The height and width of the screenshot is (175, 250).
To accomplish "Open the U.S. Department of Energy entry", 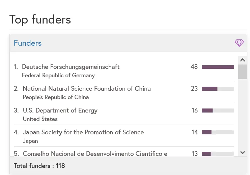I will (60, 111).
